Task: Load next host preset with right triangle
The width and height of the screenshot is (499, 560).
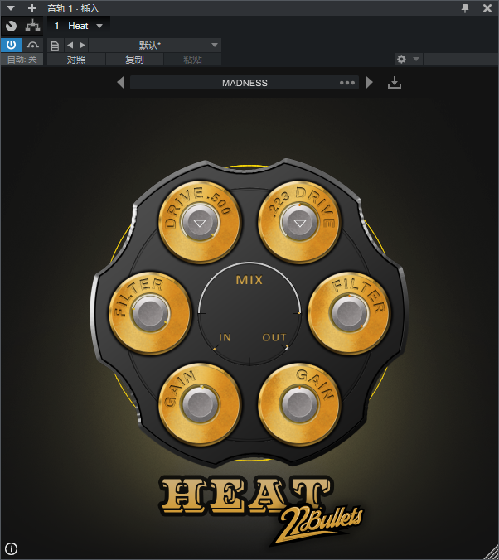Action: click(82, 45)
